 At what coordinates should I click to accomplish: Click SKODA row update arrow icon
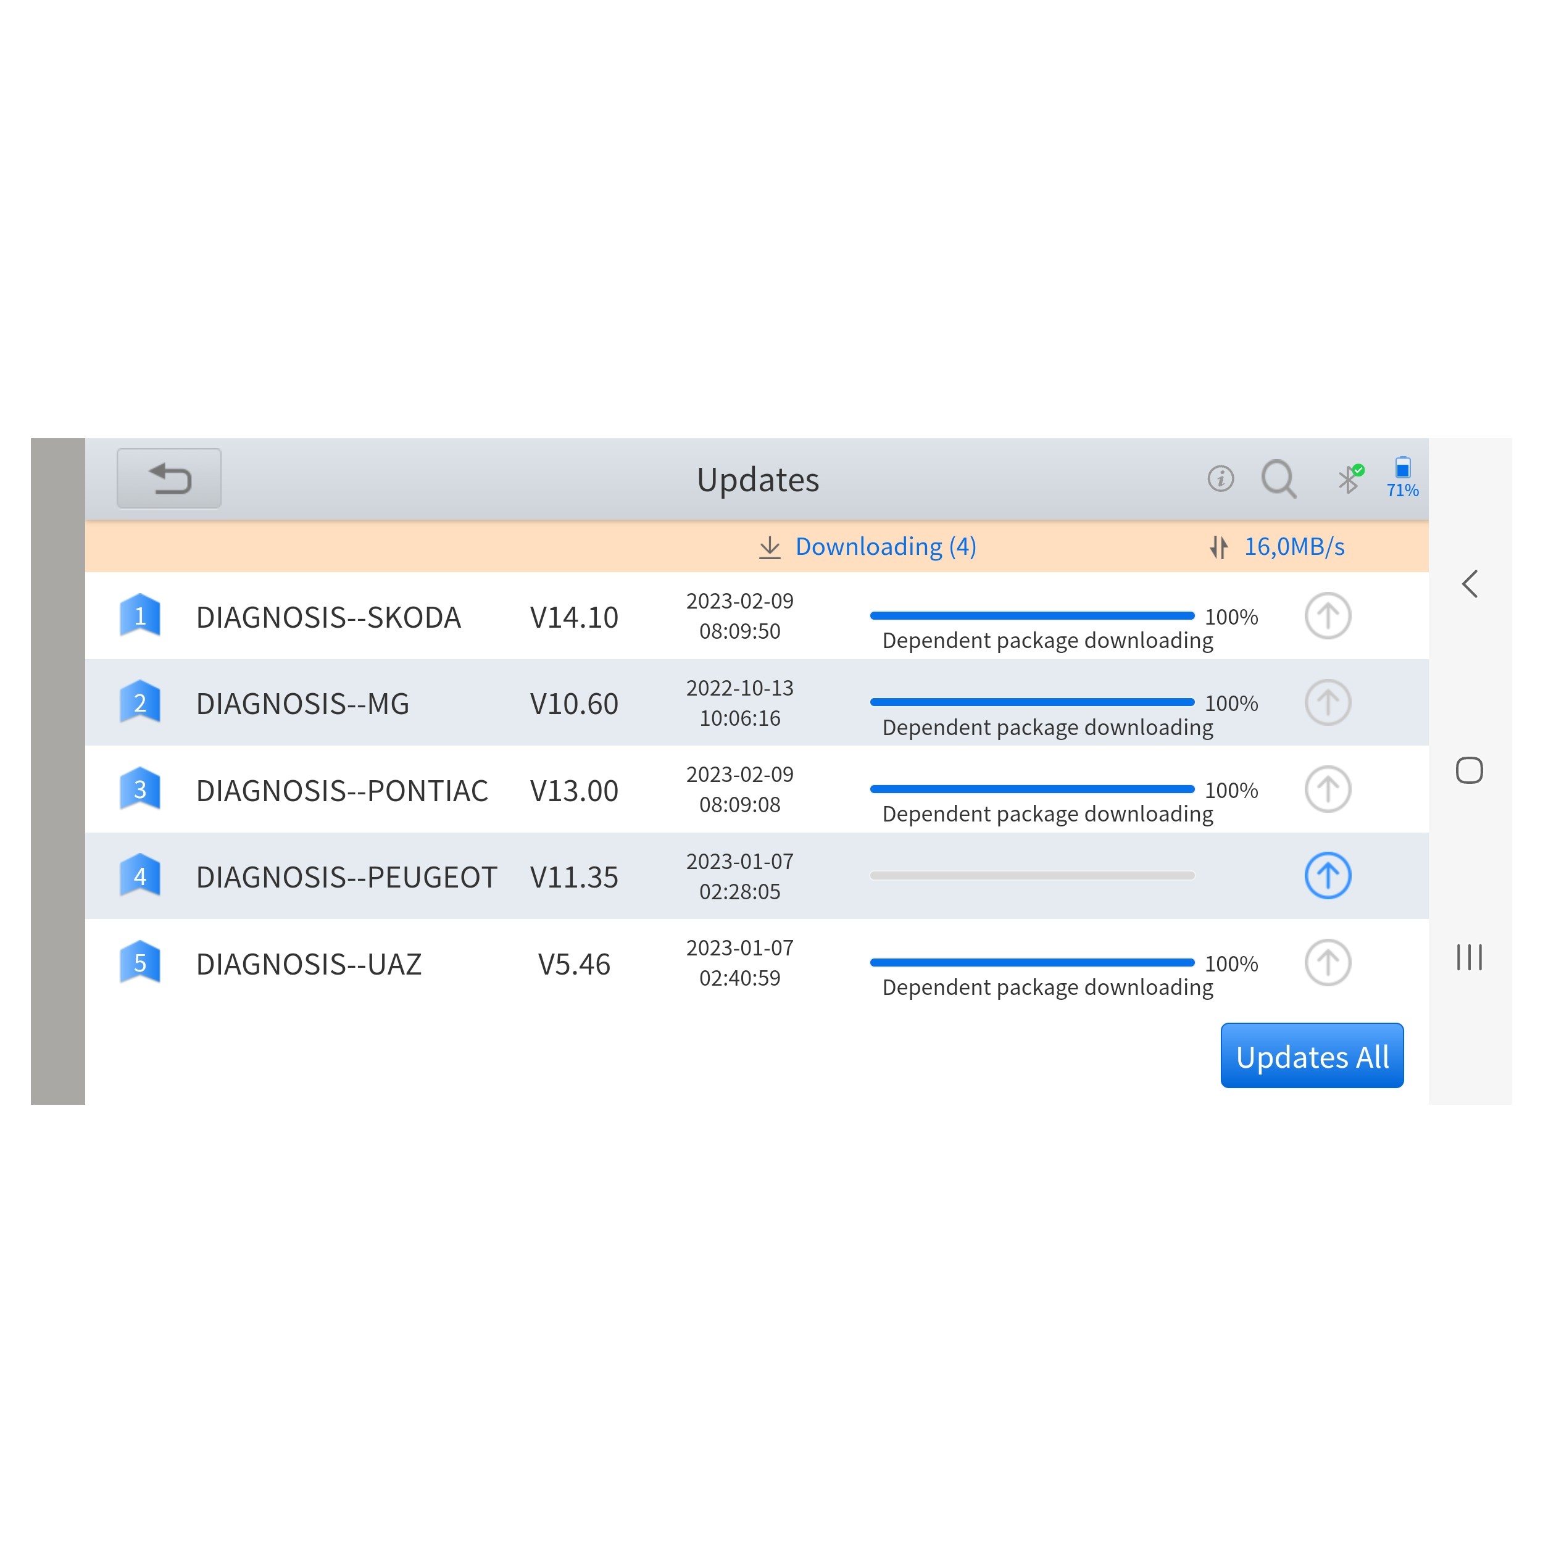point(1328,616)
